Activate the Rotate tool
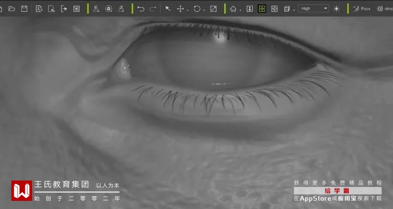 197,9
